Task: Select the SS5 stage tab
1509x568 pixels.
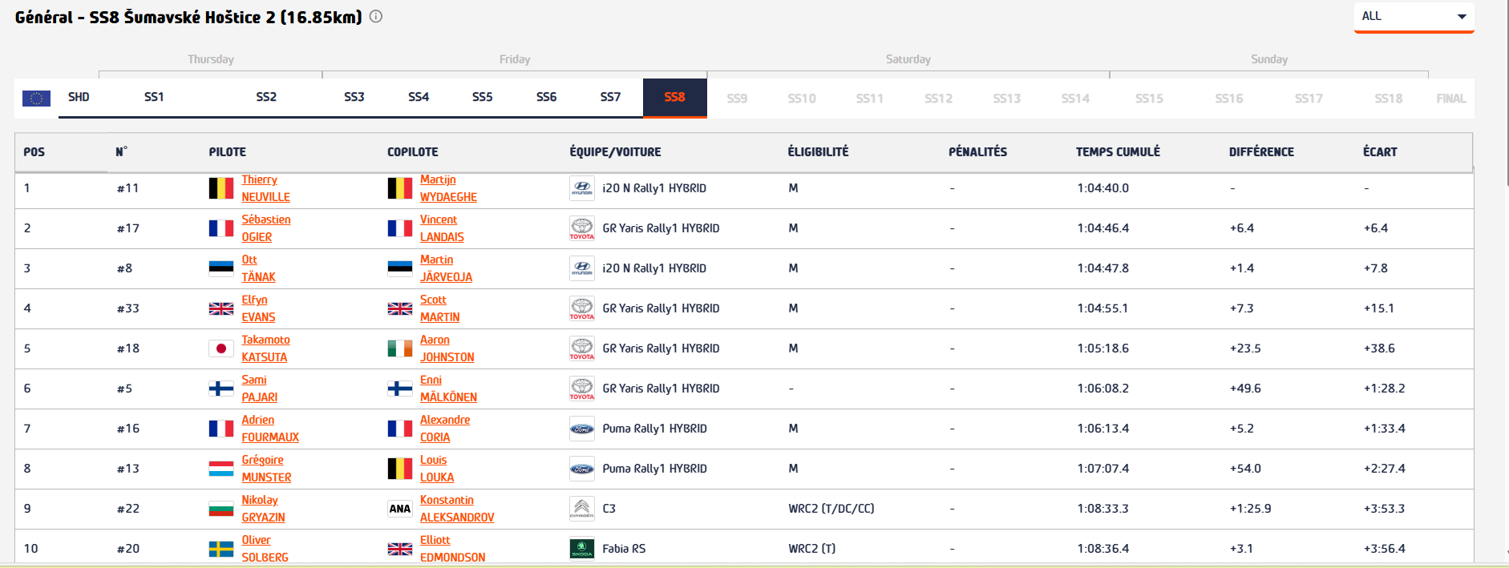Action: [483, 97]
